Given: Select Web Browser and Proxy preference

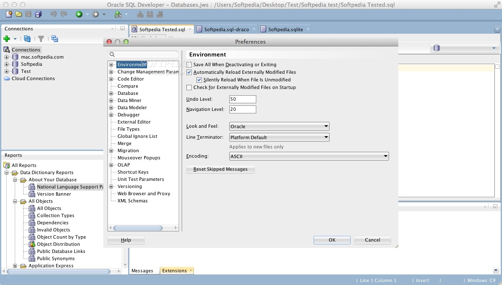Looking at the screenshot, I should click(144, 194).
